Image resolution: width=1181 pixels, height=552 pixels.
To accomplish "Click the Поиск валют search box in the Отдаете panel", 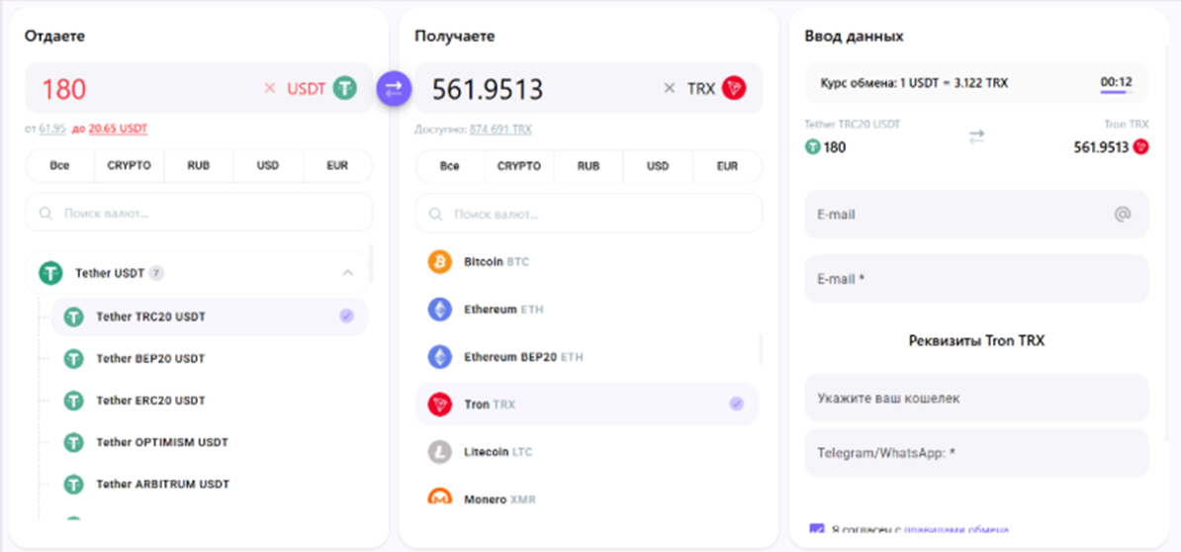I will pyautogui.click(x=199, y=213).
